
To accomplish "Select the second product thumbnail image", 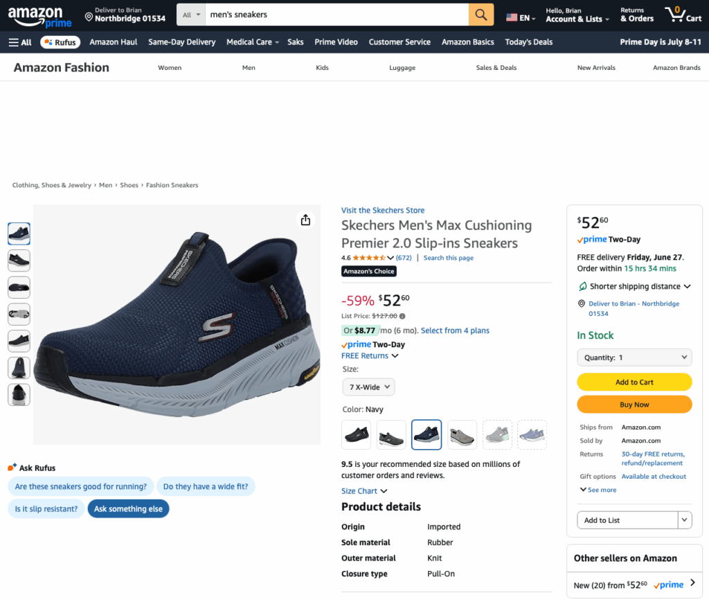I will [x=19, y=261].
